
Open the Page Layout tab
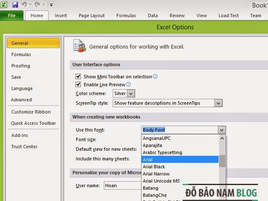coord(92,15)
